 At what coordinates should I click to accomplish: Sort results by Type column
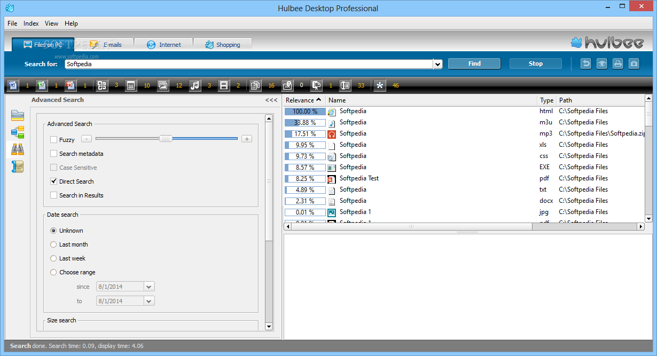click(546, 100)
